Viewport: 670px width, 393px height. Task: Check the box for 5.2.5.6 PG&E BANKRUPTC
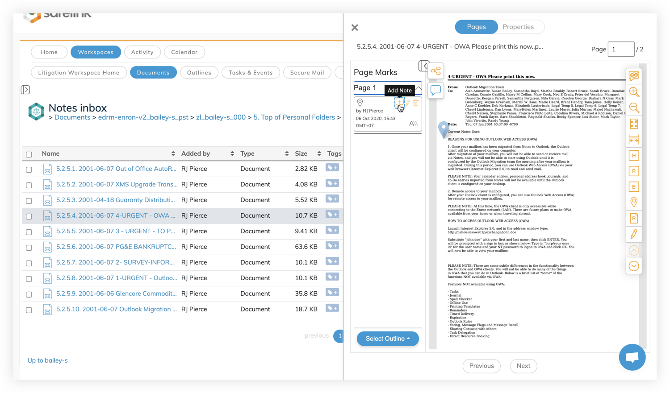[x=29, y=248]
